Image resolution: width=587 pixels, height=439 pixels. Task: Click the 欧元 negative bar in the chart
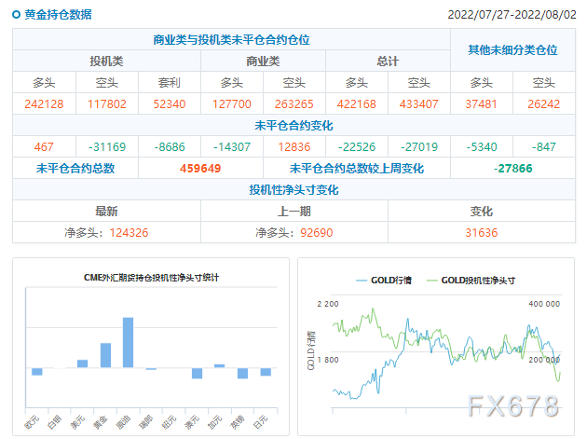37,372
